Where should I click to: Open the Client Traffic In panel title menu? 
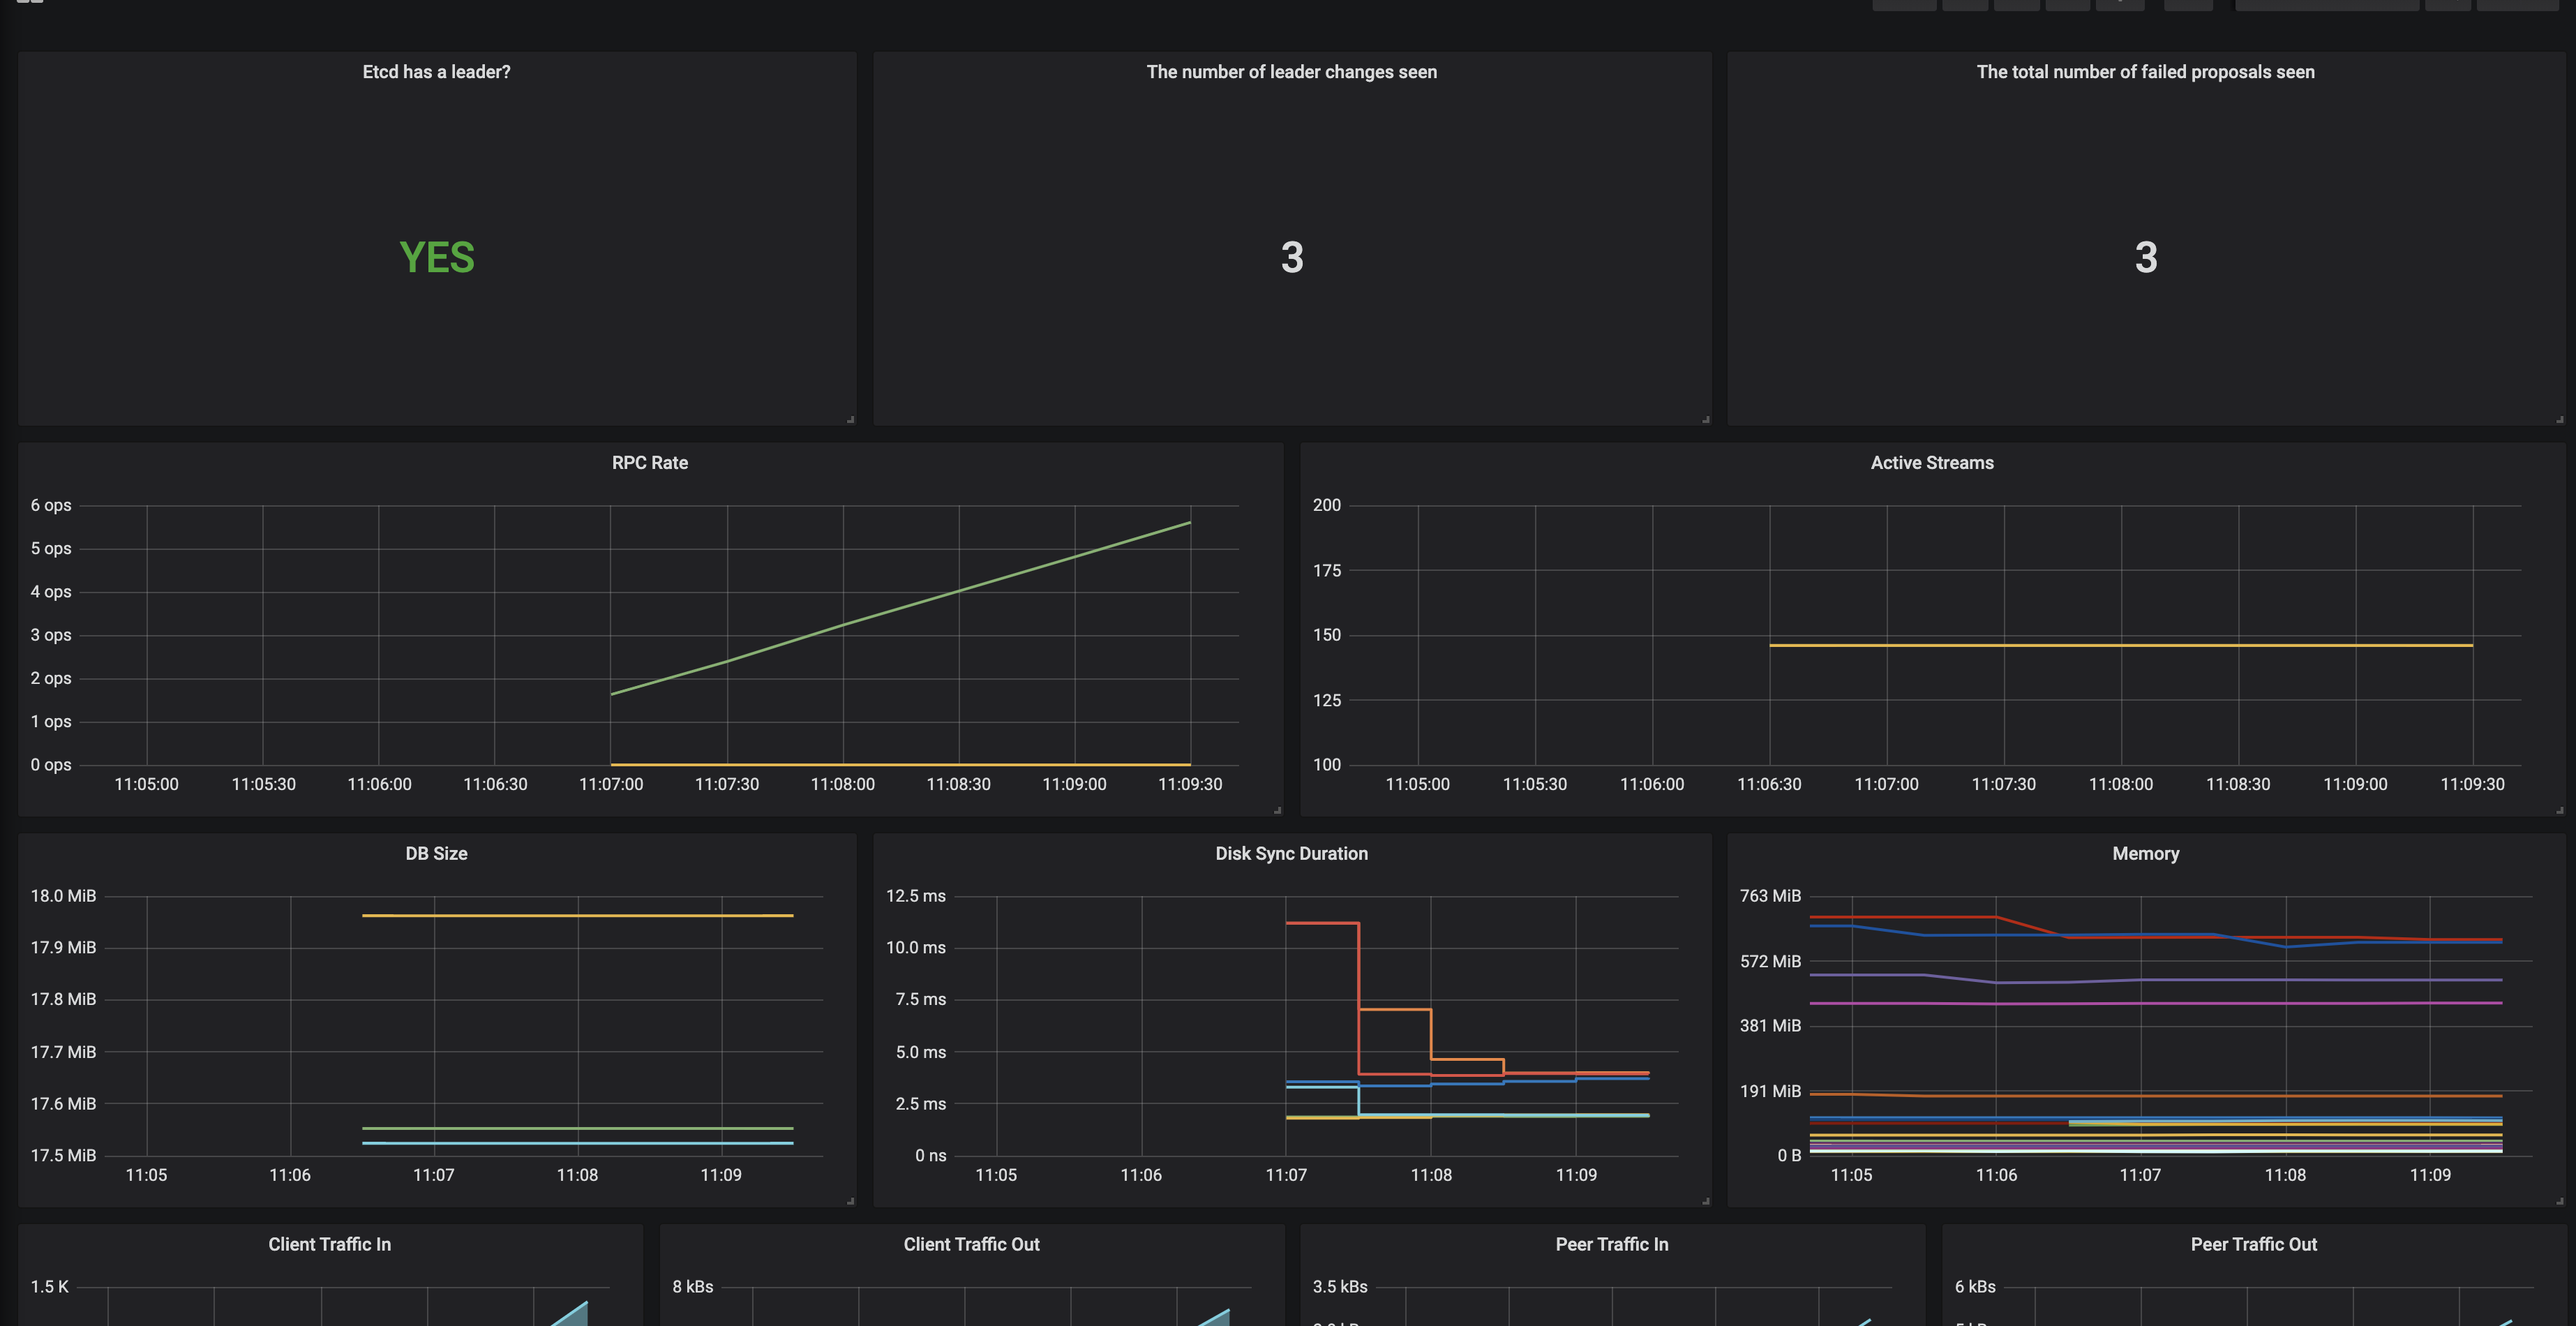click(x=329, y=1245)
